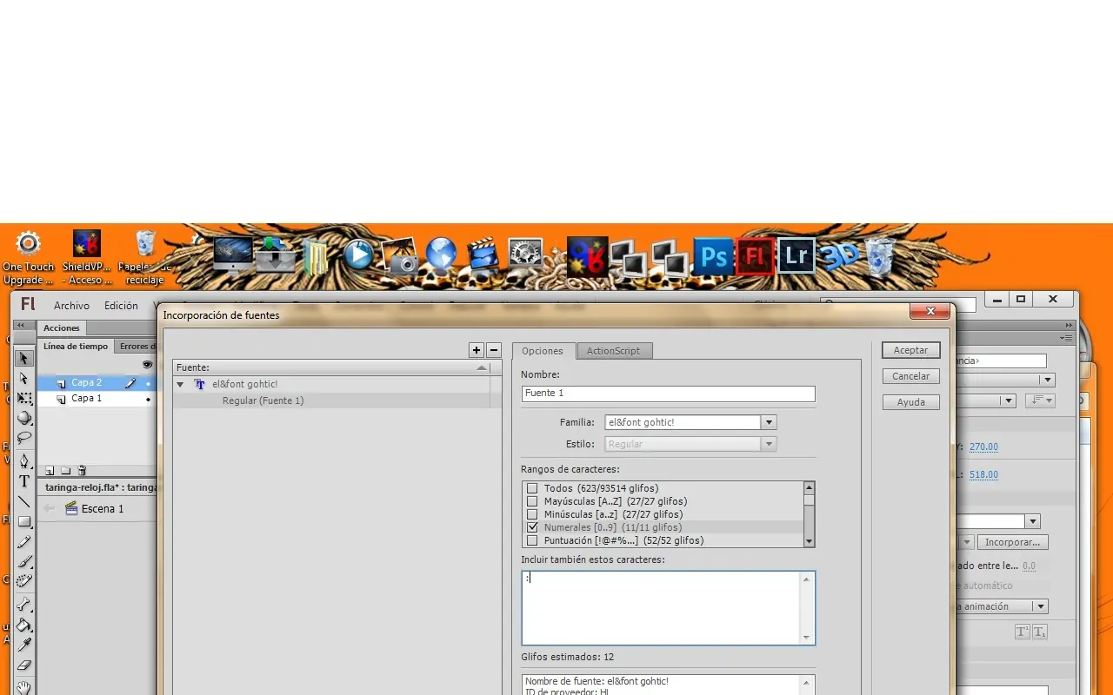Open the dropdown left of Incorporar button
The height and width of the screenshot is (695, 1113).
pyautogui.click(x=965, y=542)
